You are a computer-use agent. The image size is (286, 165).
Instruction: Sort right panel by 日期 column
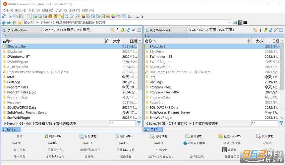(x=272, y=41)
